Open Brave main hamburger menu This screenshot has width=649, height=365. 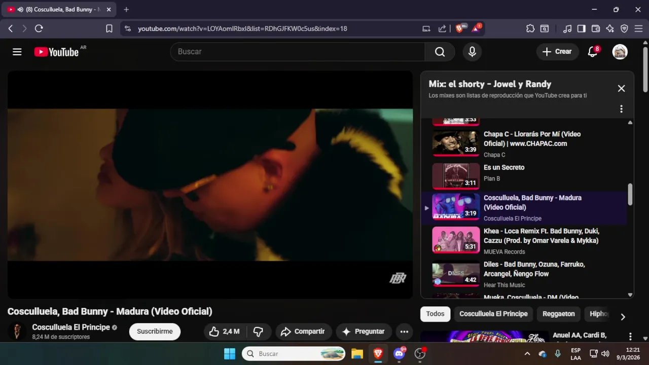click(638, 29)
